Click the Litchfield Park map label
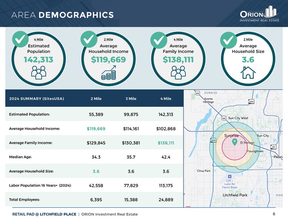Viewport: 288px width, 223px height. 234,195
